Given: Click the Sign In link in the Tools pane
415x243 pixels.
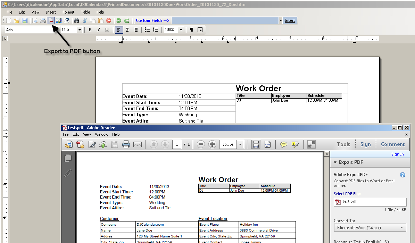Looking at the screenshot, I should tap(398, 154).
